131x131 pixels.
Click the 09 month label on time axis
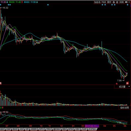(30, 126)
